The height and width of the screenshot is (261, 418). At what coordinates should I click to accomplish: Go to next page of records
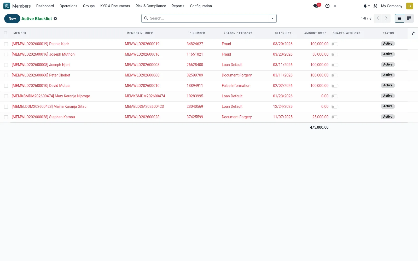(x=386, y=18)
